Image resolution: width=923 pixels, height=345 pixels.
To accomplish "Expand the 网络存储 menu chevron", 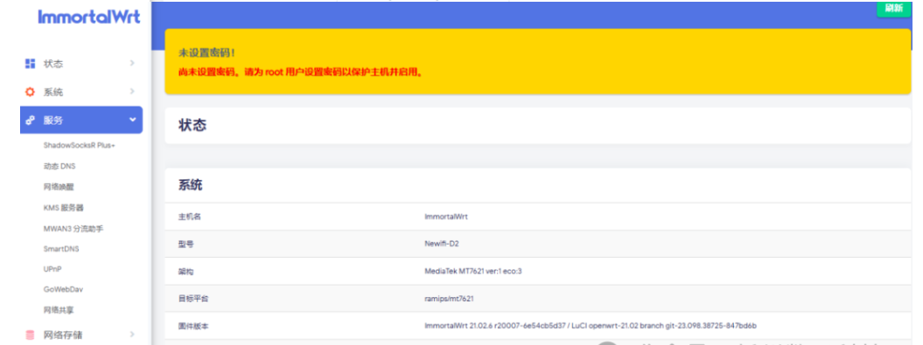I will (x=132, y=335).
